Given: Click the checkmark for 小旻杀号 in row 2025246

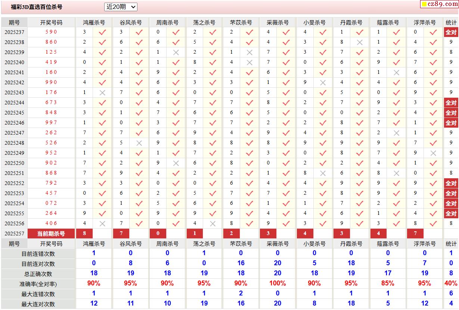Looking at the screenshot, I should coord(323,123).
